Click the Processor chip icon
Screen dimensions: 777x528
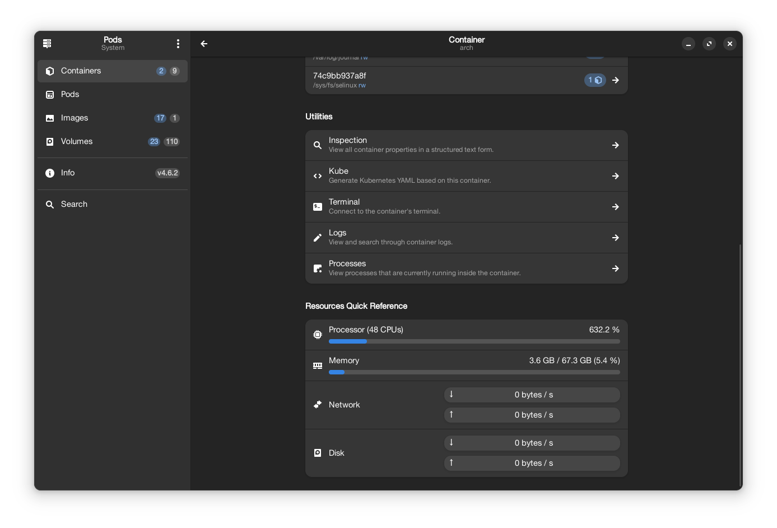pos(318,335)
